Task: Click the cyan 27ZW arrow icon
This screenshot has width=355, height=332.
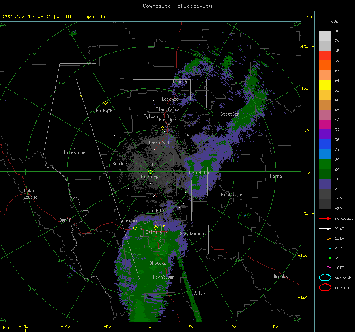Action: pyautogui.click(x=325, y=248)
